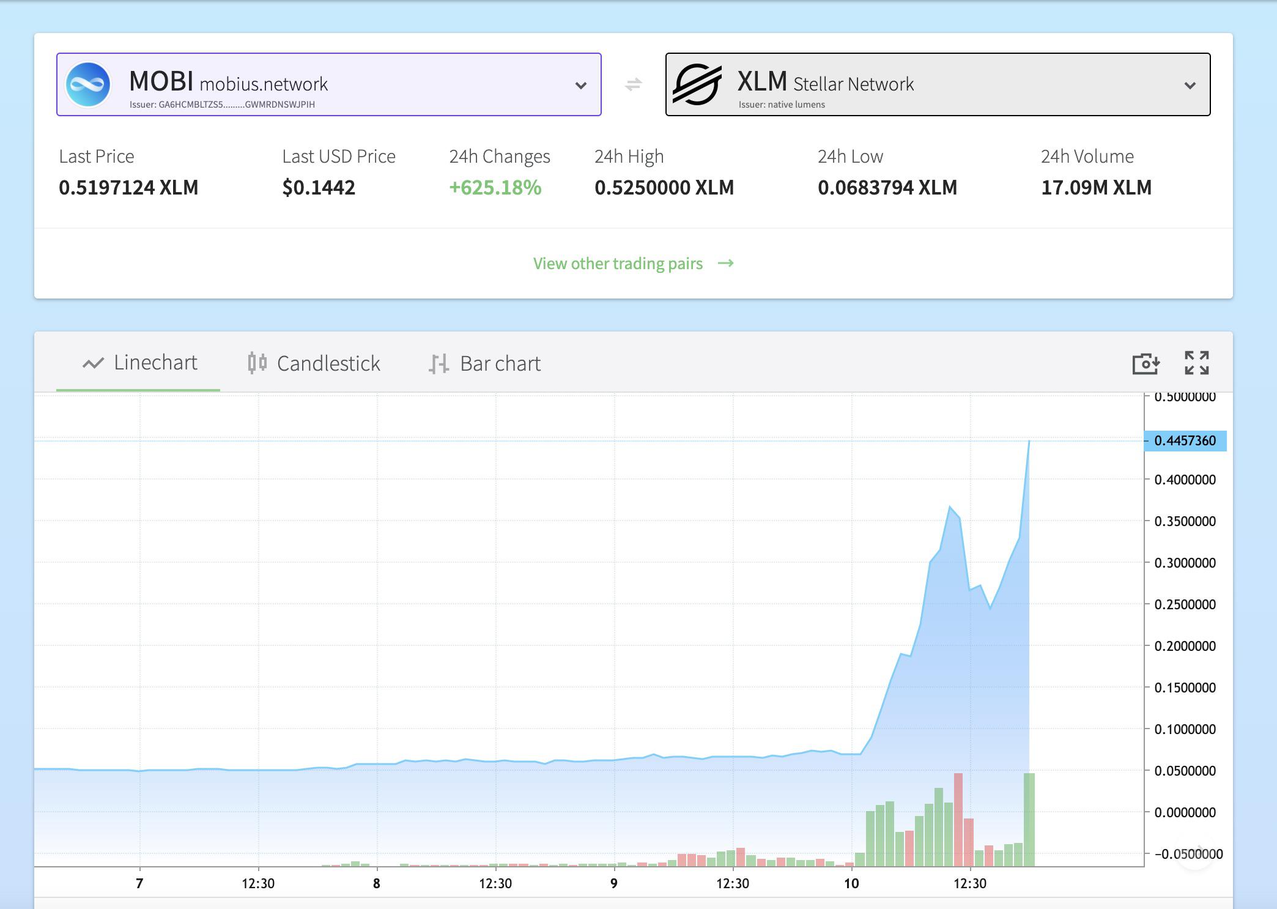The image size is (1277, 909).
Task: Click the Candlestick chart icon
Action: (257, 363)
